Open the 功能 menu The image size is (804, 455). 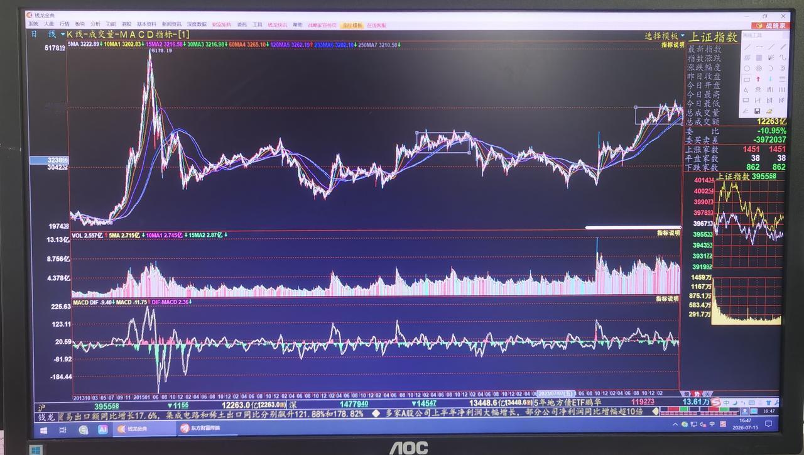point(111,25)
